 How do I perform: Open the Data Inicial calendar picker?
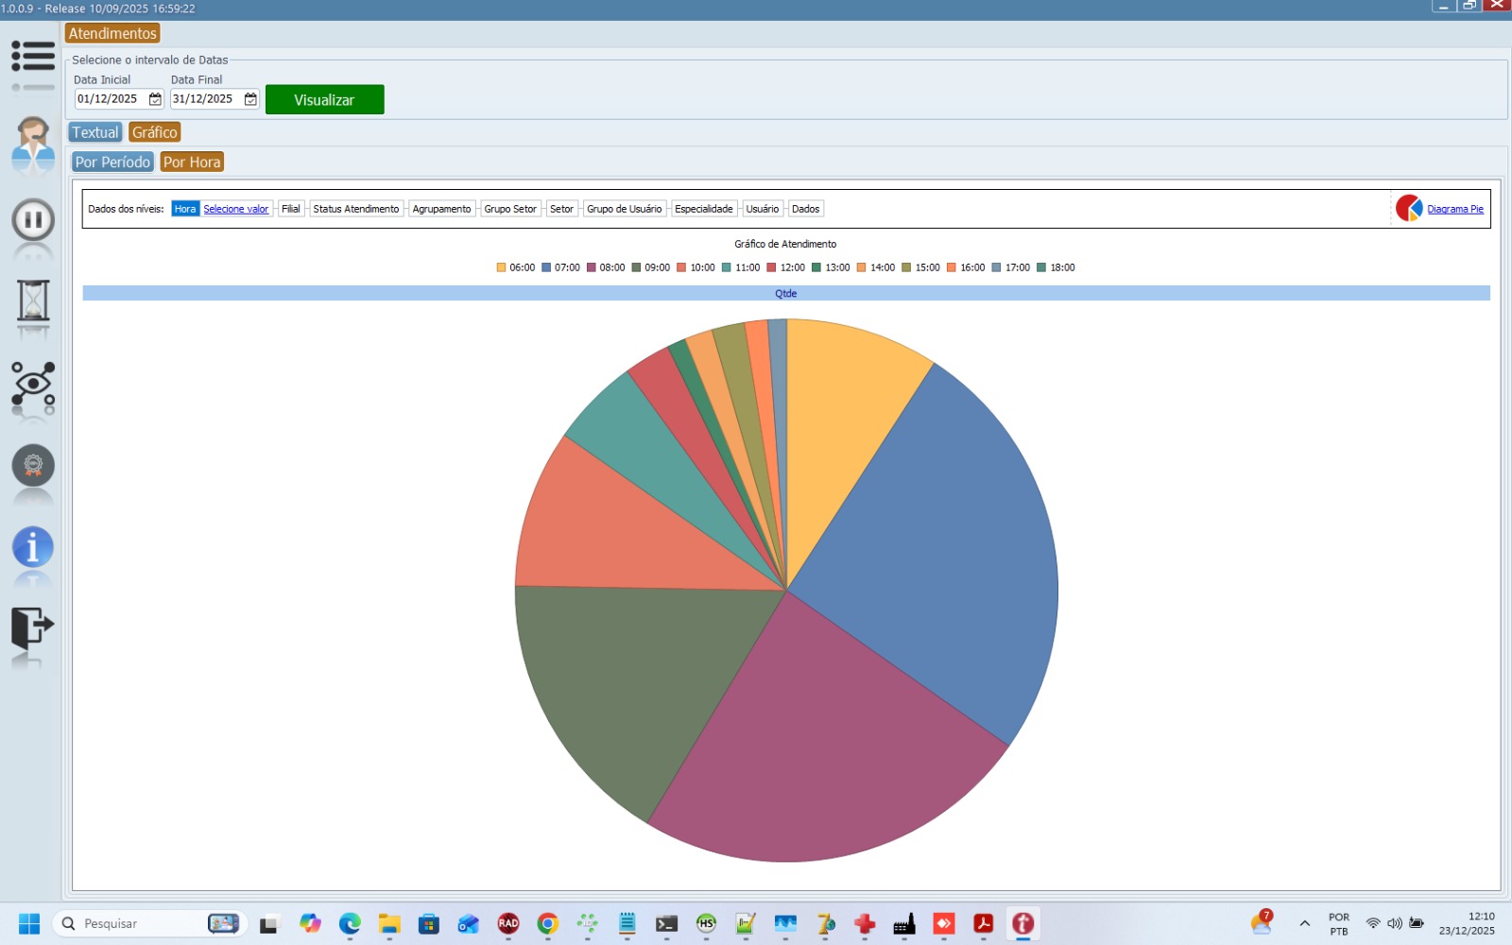pyautogui.click(x=155, y=99)
